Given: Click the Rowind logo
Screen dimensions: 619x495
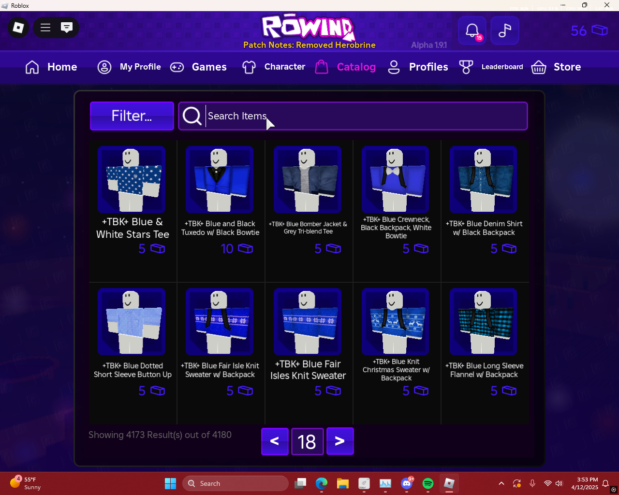Looking at the screenshot, I should click(308, 27).
